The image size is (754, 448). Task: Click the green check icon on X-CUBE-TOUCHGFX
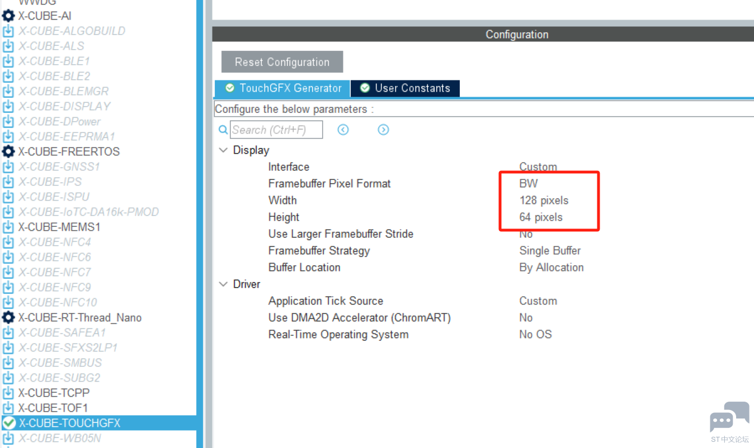tap(8, 423)
